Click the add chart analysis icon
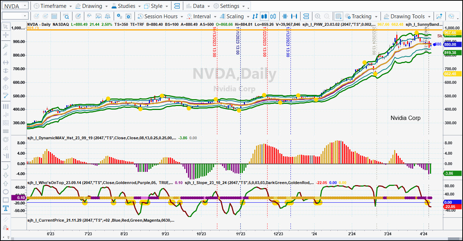Viewport: 463px width, 241px height. pyautogui.click(x=439, y=16)
